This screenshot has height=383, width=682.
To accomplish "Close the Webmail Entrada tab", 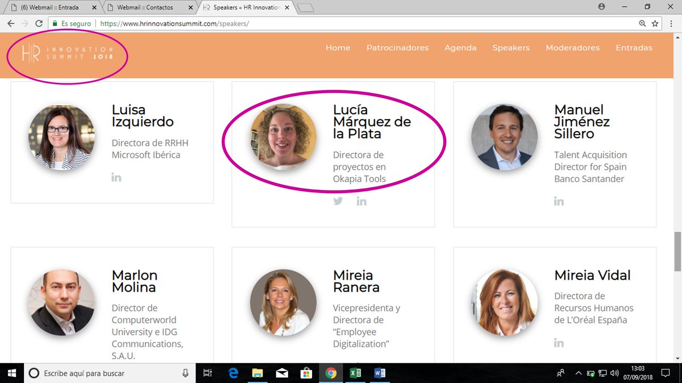I will 94,7.
